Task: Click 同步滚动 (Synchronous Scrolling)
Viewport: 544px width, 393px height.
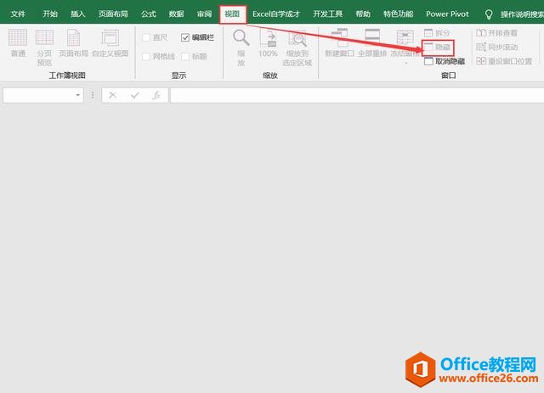Action: tap(496, 48)
